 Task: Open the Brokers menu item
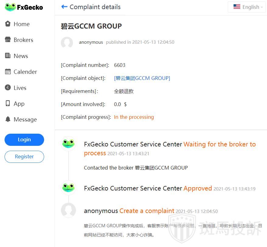tap(23, 40)
